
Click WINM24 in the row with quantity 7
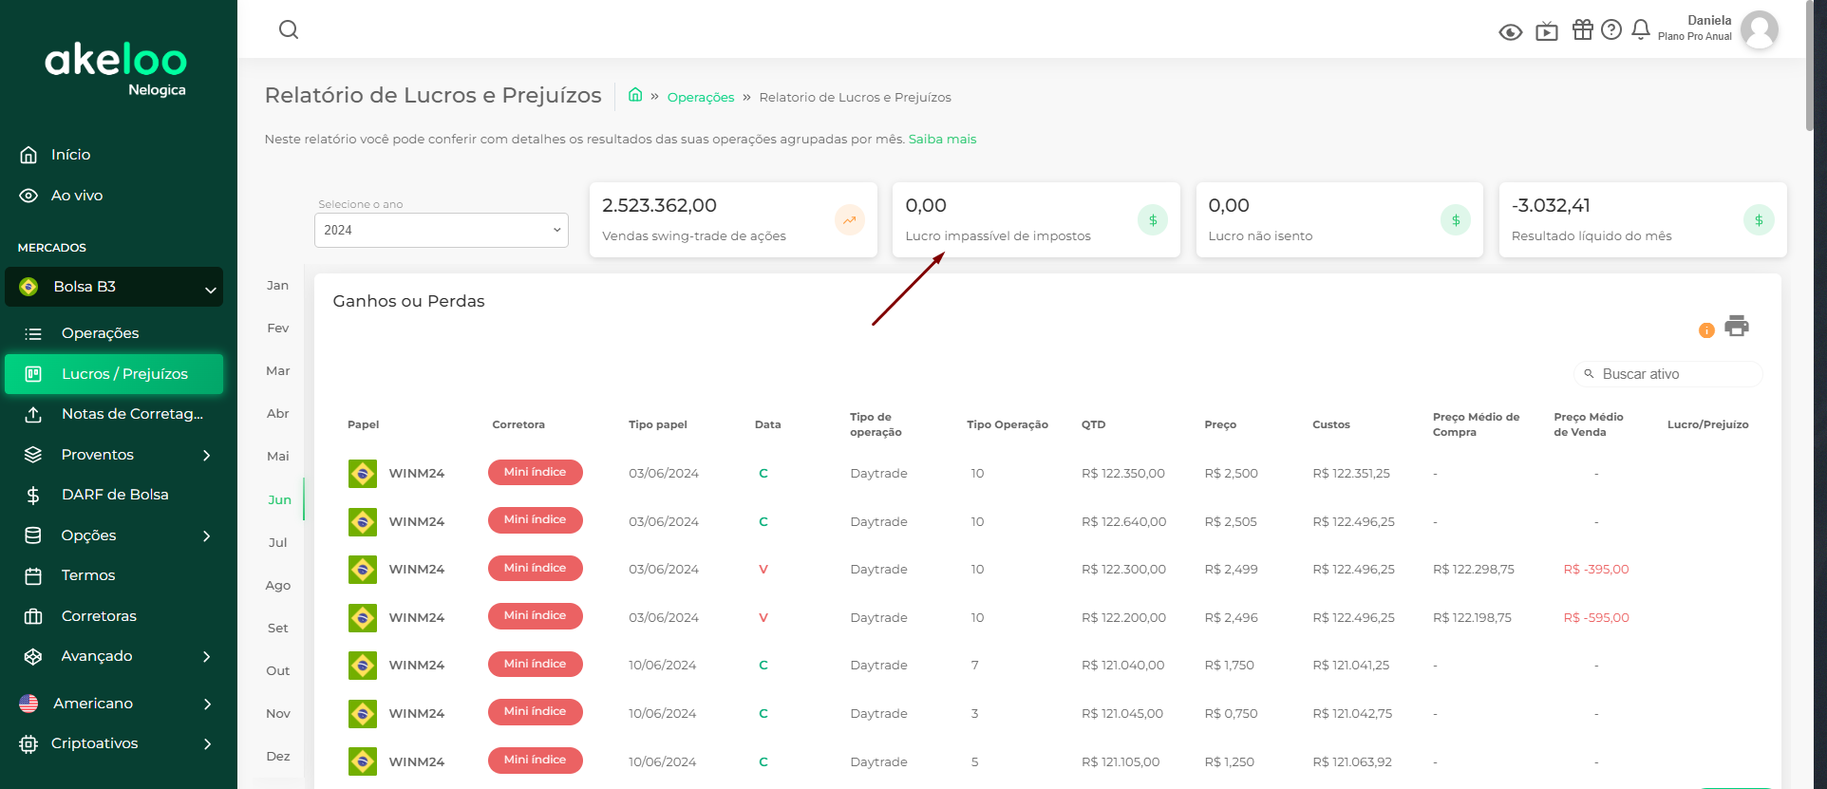coord(417,665)
